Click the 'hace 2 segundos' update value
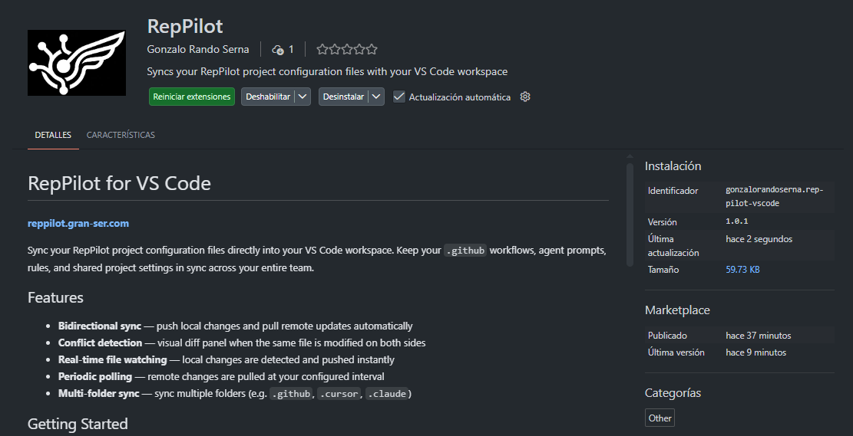The image size is (853, 436). point(759,239)
